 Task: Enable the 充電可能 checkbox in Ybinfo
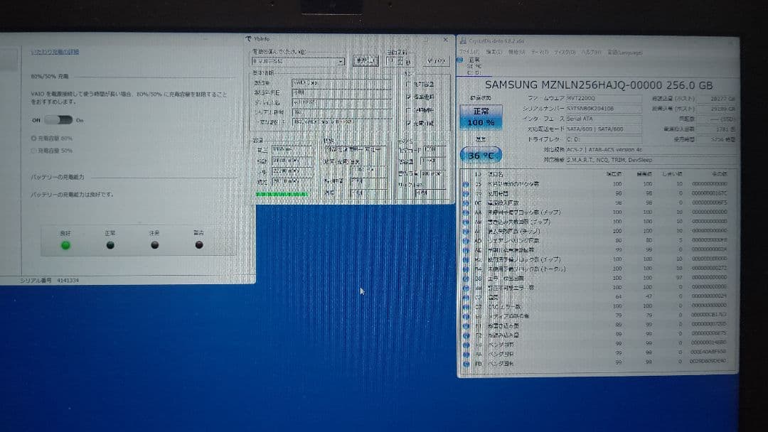409,123
